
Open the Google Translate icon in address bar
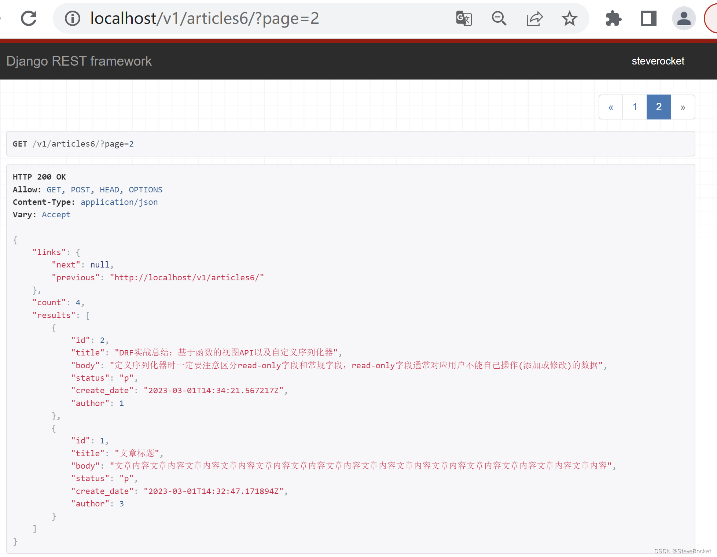click(x=463, y=18)
